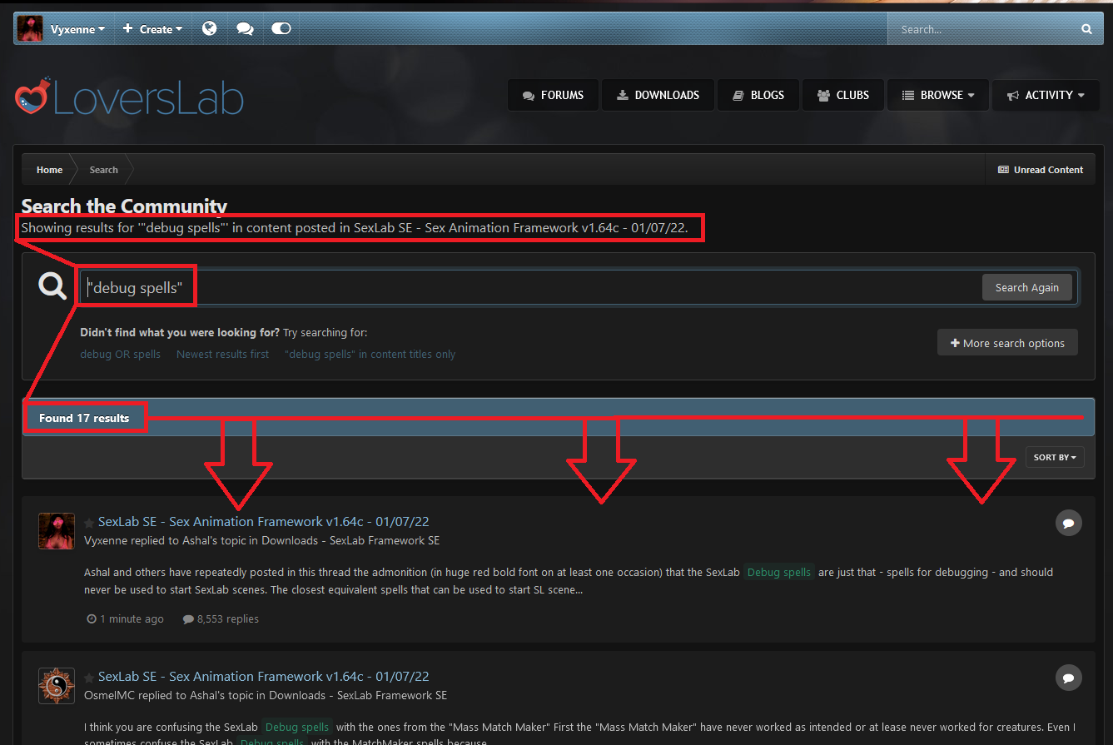Viewport: 1113px width, 745px height.
Task: Click the comment bubble icon on Vyxenne's result
Action: pyautogui.click(x=1068, y=523)
